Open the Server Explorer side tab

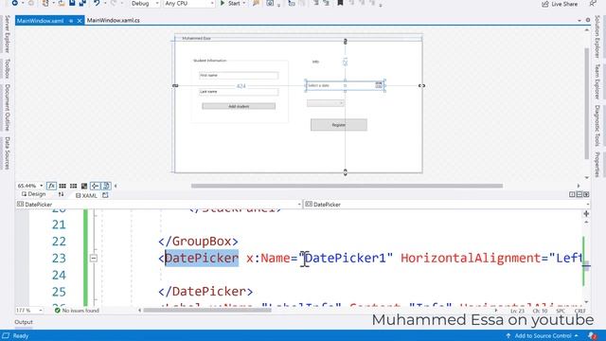(x=7, y=34)
